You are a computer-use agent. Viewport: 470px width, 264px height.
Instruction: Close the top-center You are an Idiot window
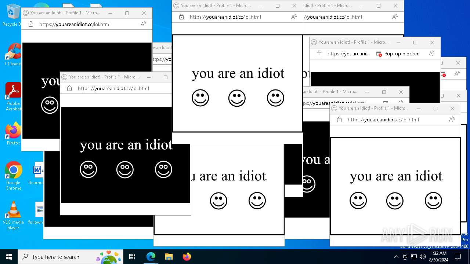(x=294, y=5)
